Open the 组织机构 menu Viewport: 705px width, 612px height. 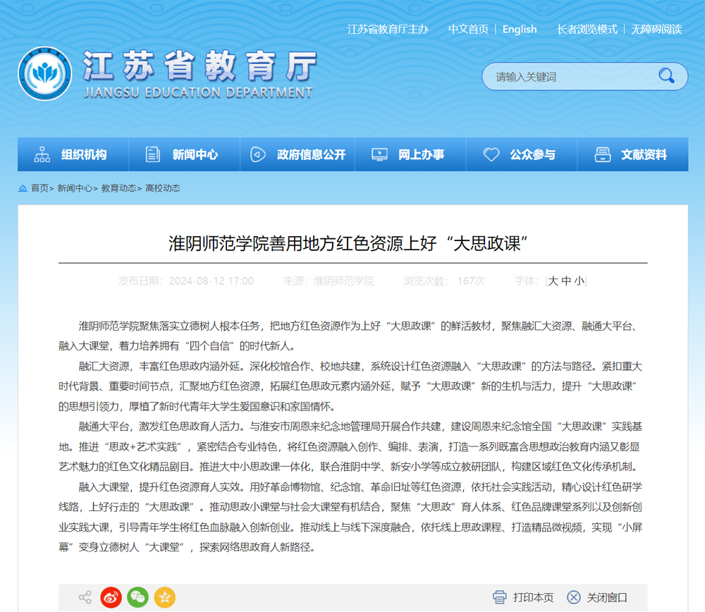pos(73,154)
